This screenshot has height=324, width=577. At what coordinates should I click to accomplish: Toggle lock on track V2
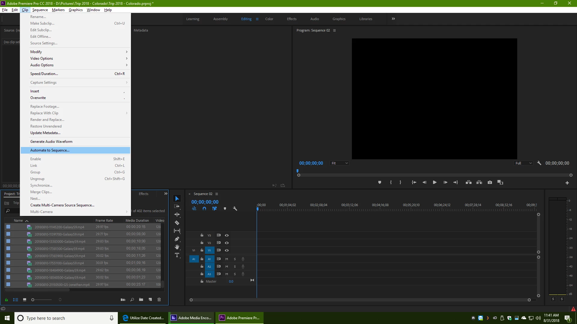tap(202, 243)
